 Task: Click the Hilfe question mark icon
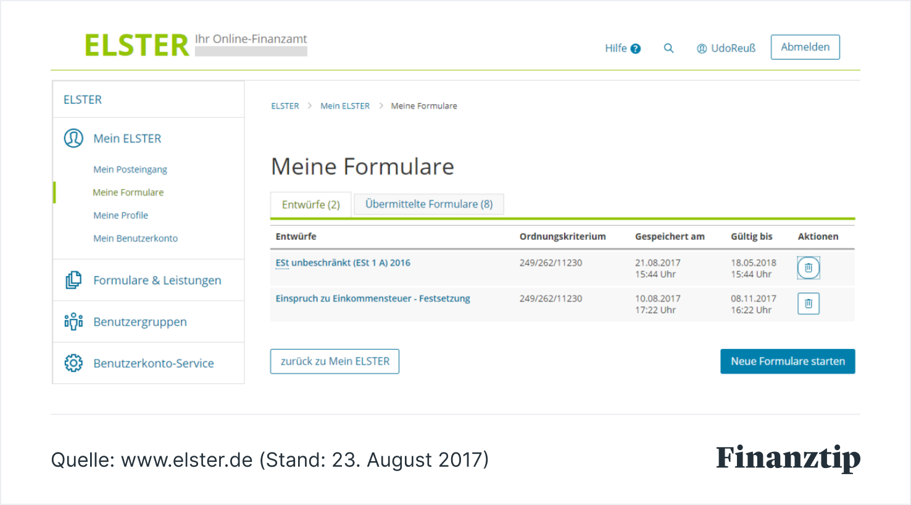[x=636, y=49]
